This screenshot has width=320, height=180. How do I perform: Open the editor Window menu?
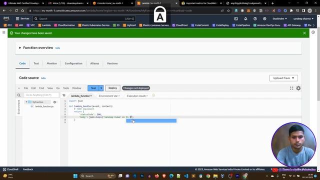[76, 88]
